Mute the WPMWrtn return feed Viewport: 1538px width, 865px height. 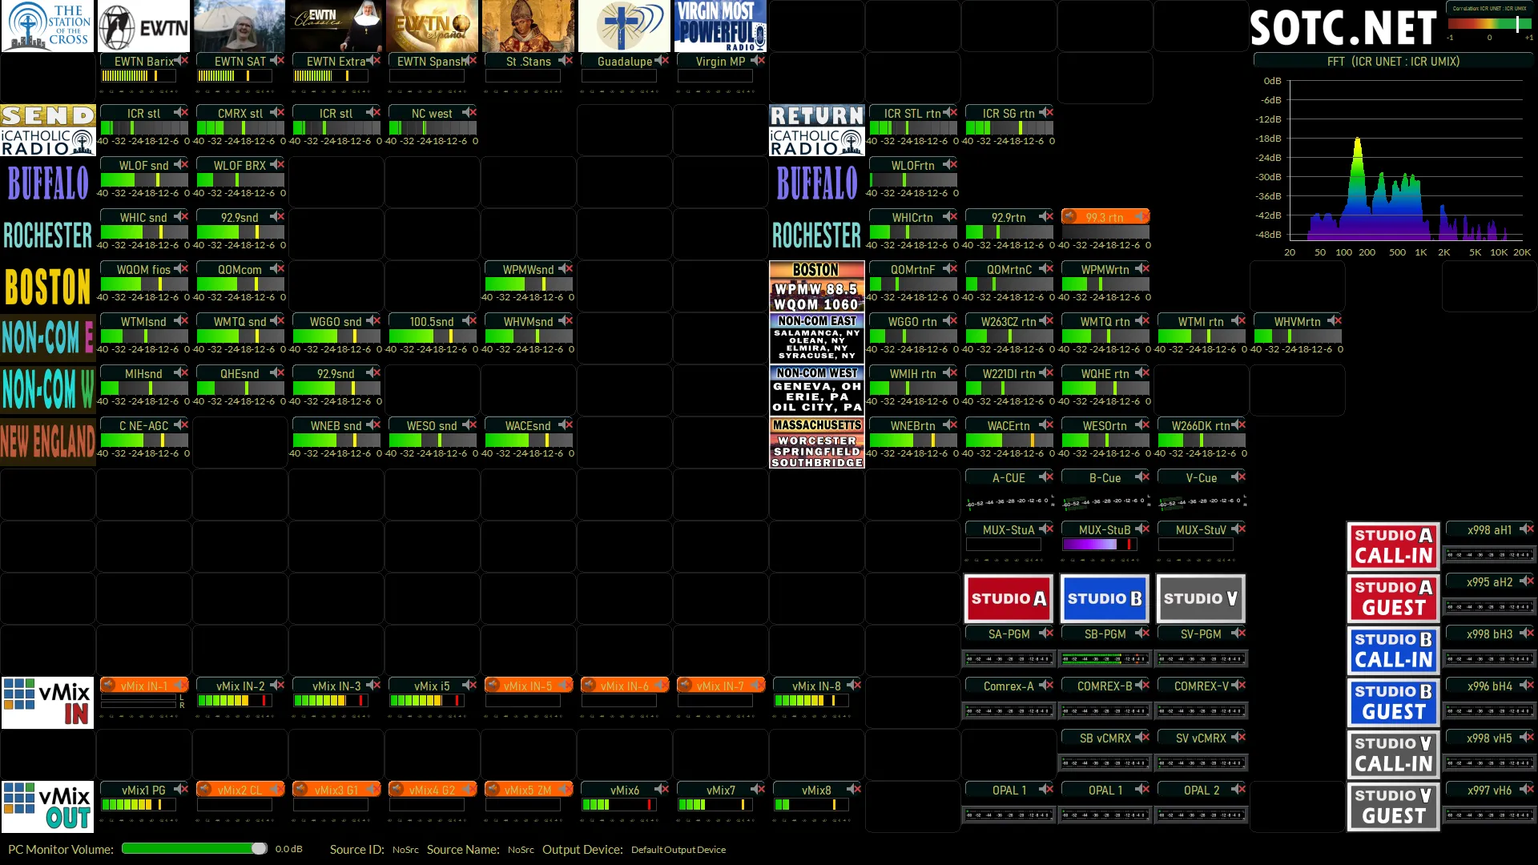1142,269
